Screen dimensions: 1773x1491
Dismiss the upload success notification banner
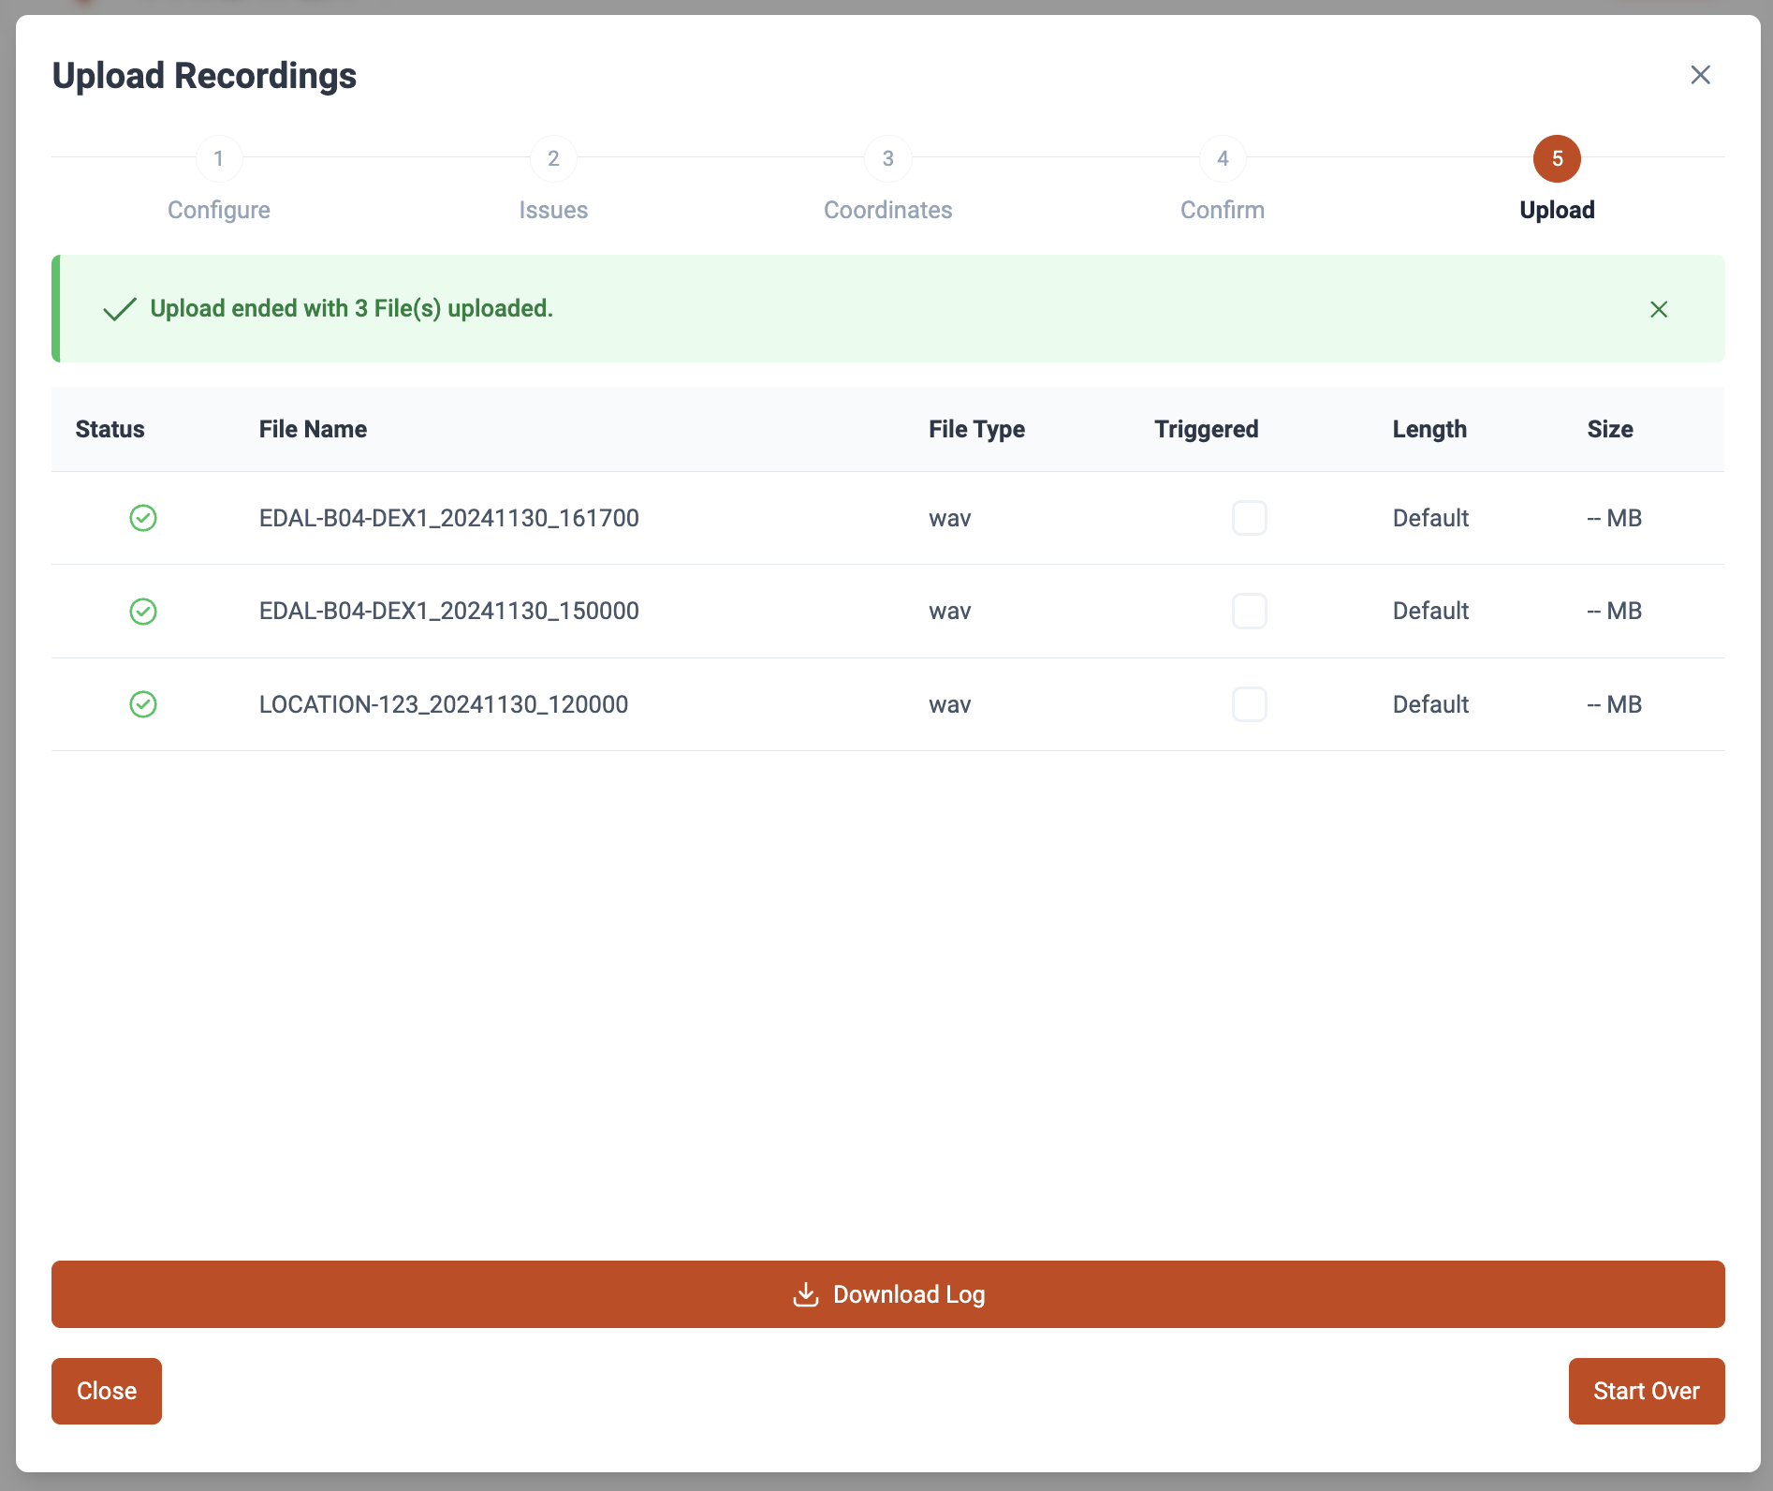pyautogui.click(x=1658, y=309)
